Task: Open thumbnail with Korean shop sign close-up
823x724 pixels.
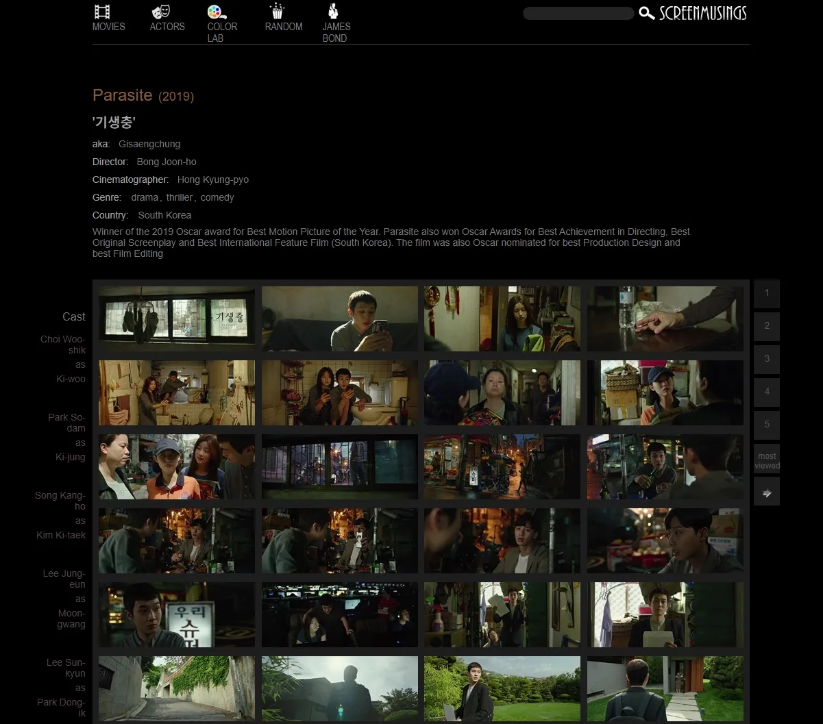Action: pyautogui.click(x=177, y=614)
